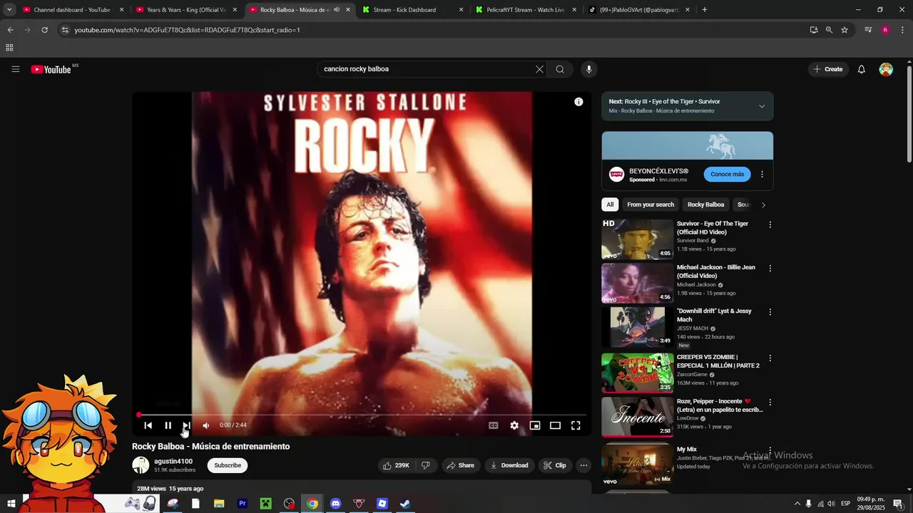913x513 pixels.
Task: Open Windows Start menu
Action: [x=11, y=504]
